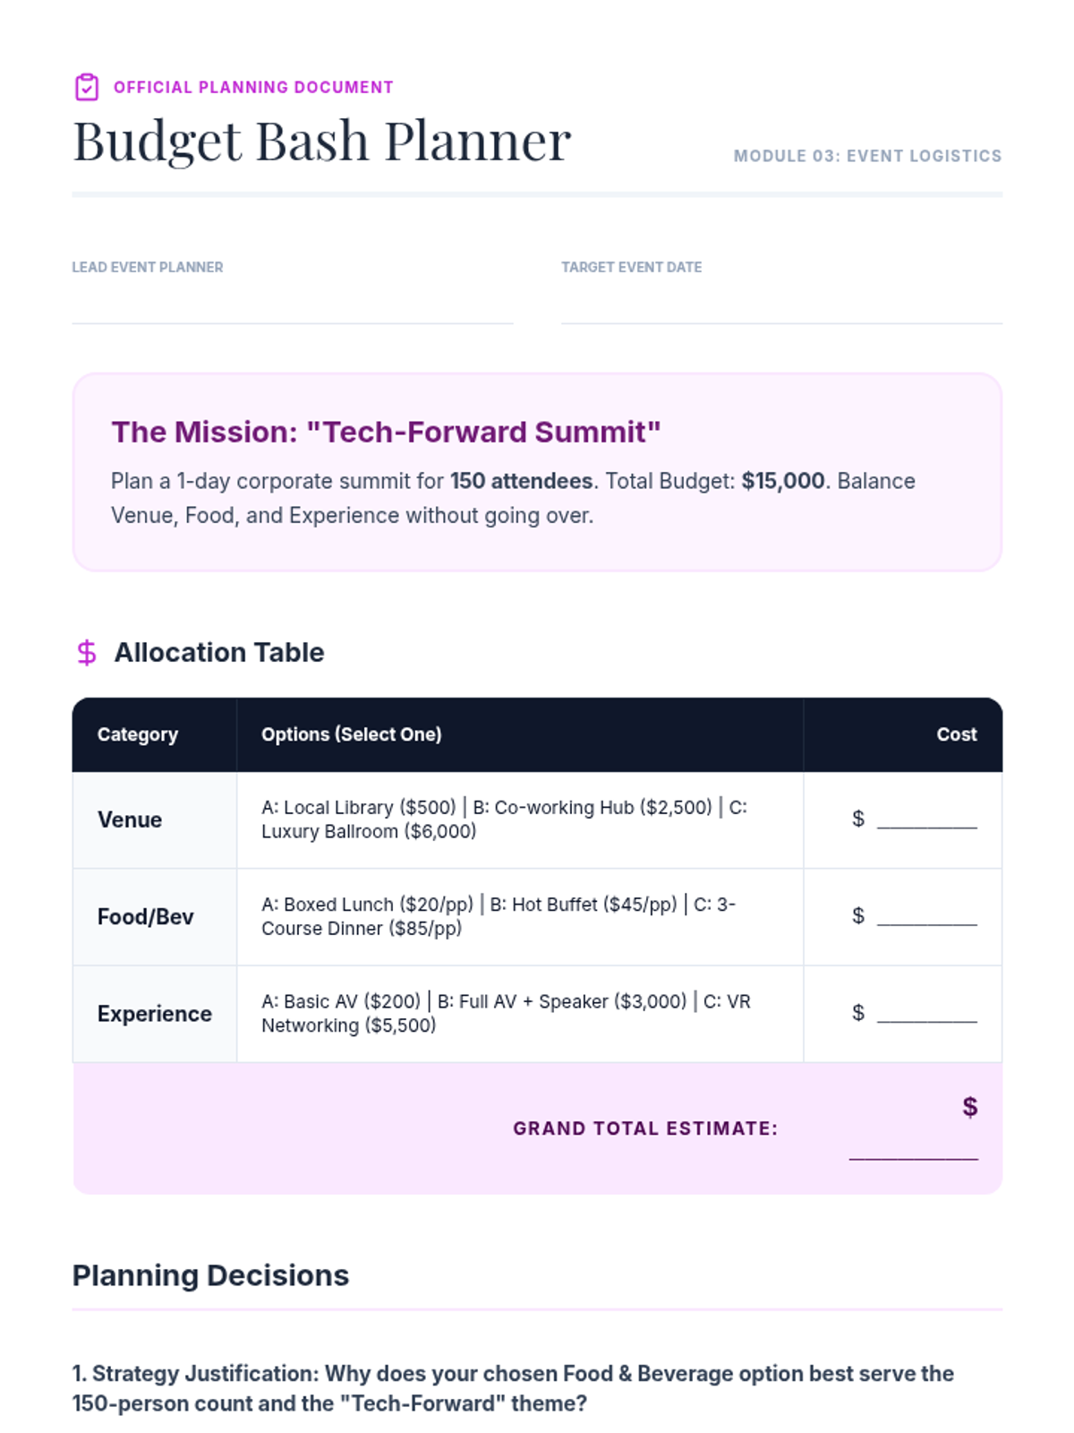Click the Module 03: Event Logistics label
The image size is (1074, 1433).
867,156
